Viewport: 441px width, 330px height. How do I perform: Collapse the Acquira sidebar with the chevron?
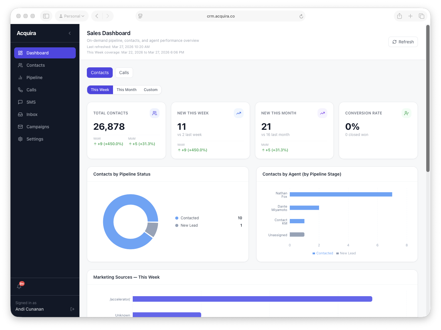[70, 33]
